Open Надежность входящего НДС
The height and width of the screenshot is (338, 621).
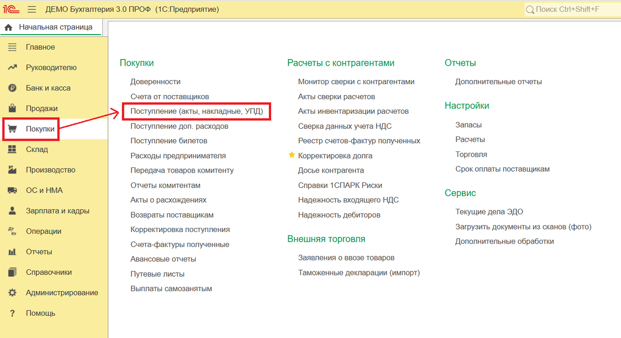348,200
